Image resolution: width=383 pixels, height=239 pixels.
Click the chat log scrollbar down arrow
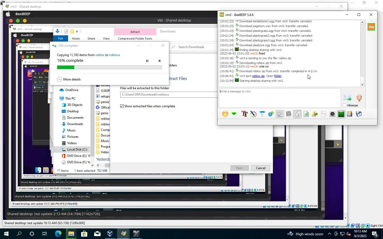click(x=362, y=85)
